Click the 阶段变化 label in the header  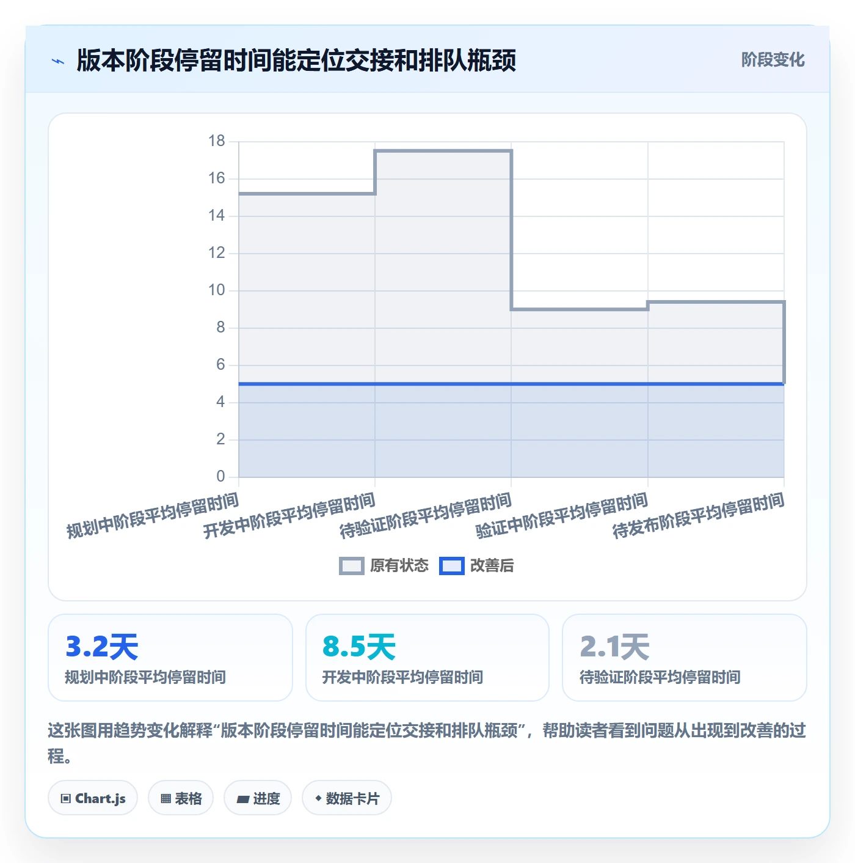point(773,60)
